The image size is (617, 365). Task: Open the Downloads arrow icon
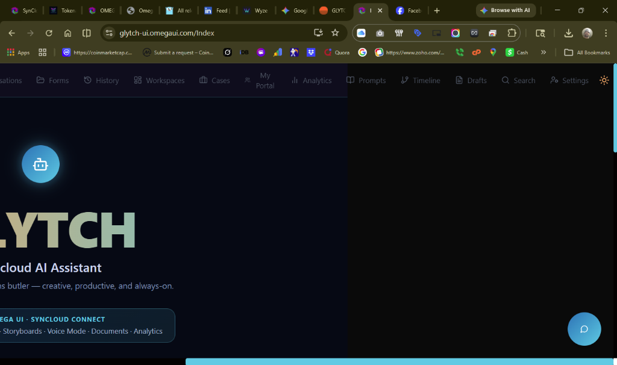coord(568,33)
